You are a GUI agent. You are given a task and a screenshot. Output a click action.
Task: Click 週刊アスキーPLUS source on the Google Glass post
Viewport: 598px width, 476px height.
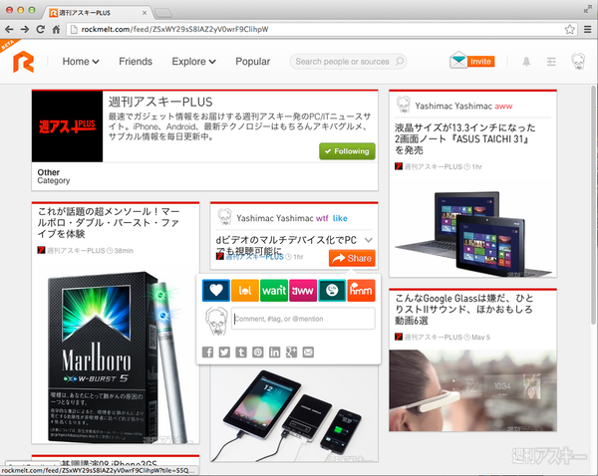click(433, 337)
